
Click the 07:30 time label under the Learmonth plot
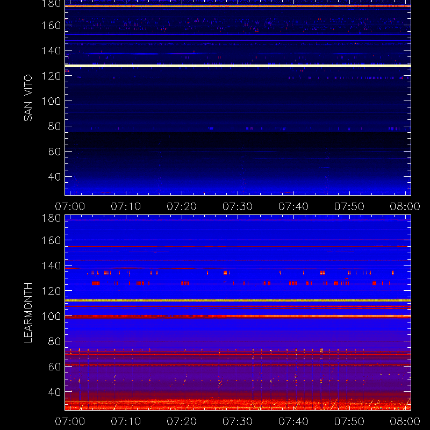coord(238,421)
